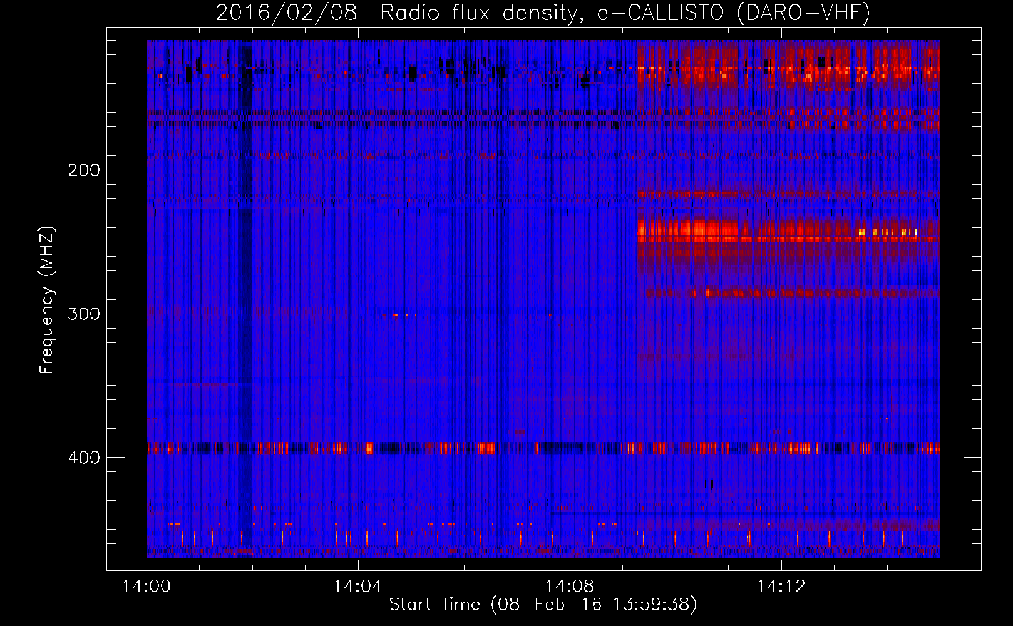1013x626 pixels.
Task: Click the "Start Time (08-Feb-16 13:59:38)" label
Action: 543,605
